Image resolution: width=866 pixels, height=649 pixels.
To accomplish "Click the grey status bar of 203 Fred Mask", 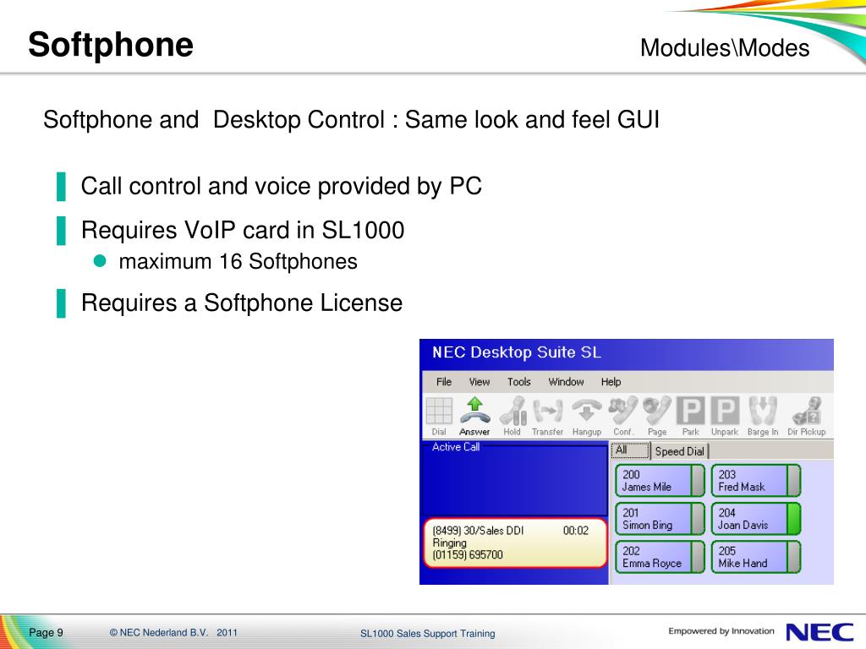I will click(793, 481).
